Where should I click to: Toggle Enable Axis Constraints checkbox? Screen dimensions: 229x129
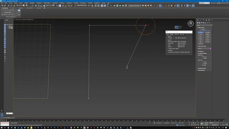(168, 52)
